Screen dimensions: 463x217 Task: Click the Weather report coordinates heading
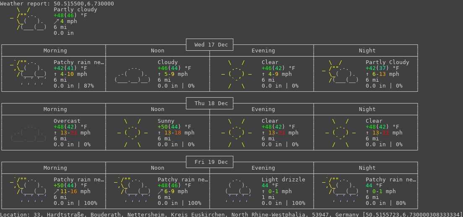point(57,3)
